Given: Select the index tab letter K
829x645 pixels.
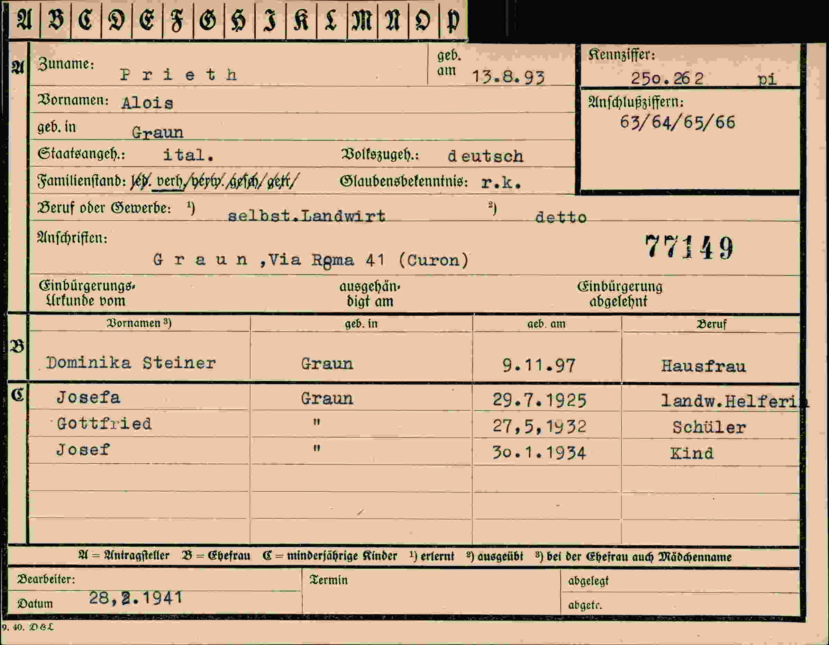Looking at the screenshot, I should coord(301,20).
